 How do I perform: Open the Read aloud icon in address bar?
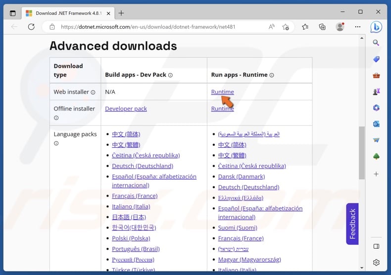coord(272,27)
